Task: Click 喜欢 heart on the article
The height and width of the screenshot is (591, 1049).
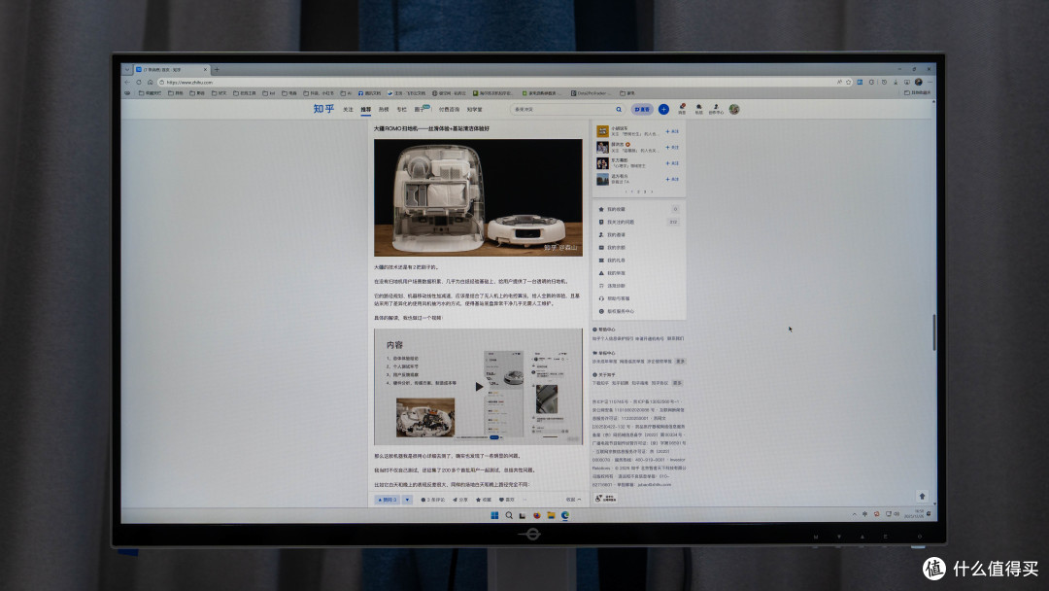Action: (x=506, y=500)
